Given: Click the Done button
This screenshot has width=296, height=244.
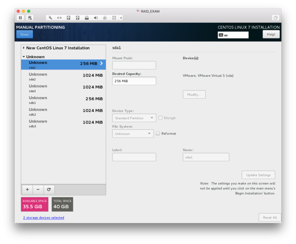Looking at the screenshot, I should click(25, 34).
